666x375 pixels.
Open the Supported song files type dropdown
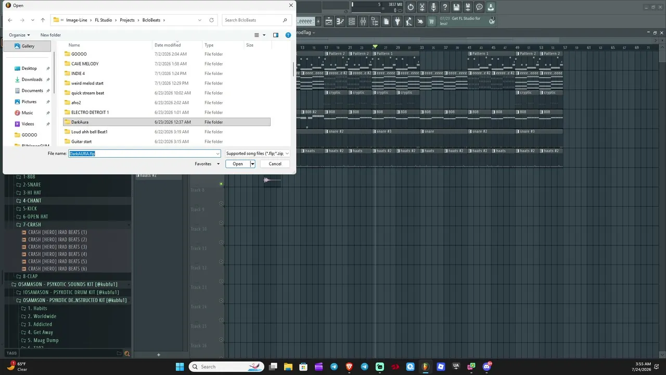(x=257, y=154)
